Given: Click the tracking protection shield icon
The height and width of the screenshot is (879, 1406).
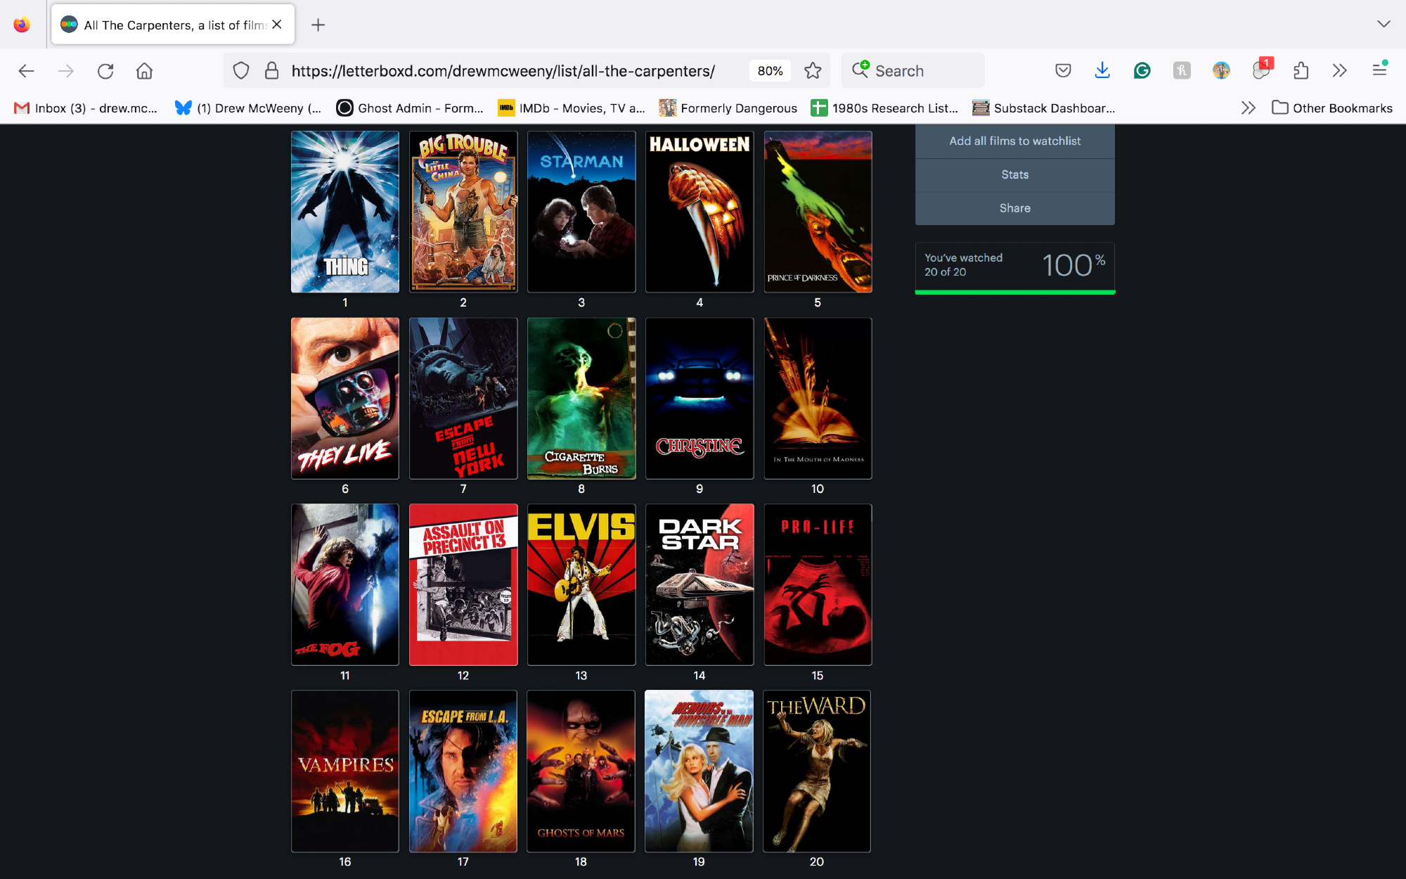Looking at the screenshot, I should pos(241,71).
